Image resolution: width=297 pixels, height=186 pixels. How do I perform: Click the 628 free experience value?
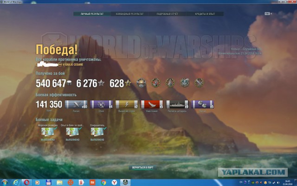point(117,83)
